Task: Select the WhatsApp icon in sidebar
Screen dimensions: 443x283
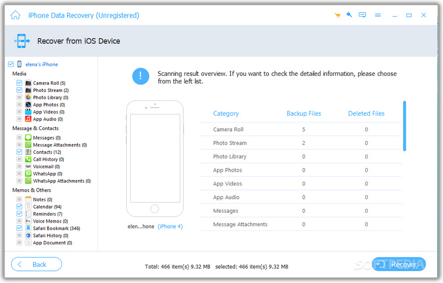Action: (28, 174)
